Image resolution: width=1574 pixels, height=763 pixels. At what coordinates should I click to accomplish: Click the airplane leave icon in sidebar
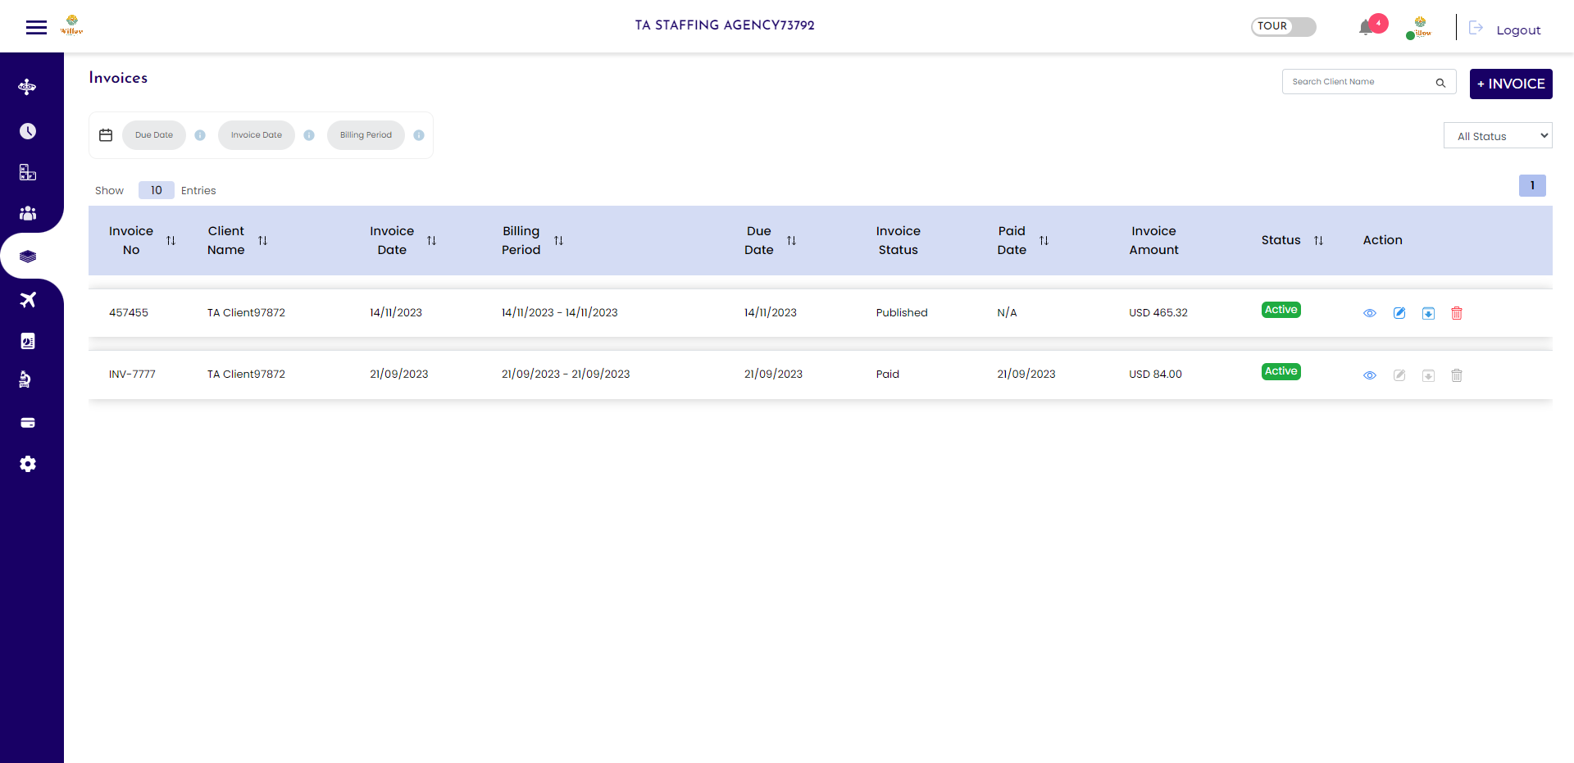pyautogui.click(x=28, y=299)
